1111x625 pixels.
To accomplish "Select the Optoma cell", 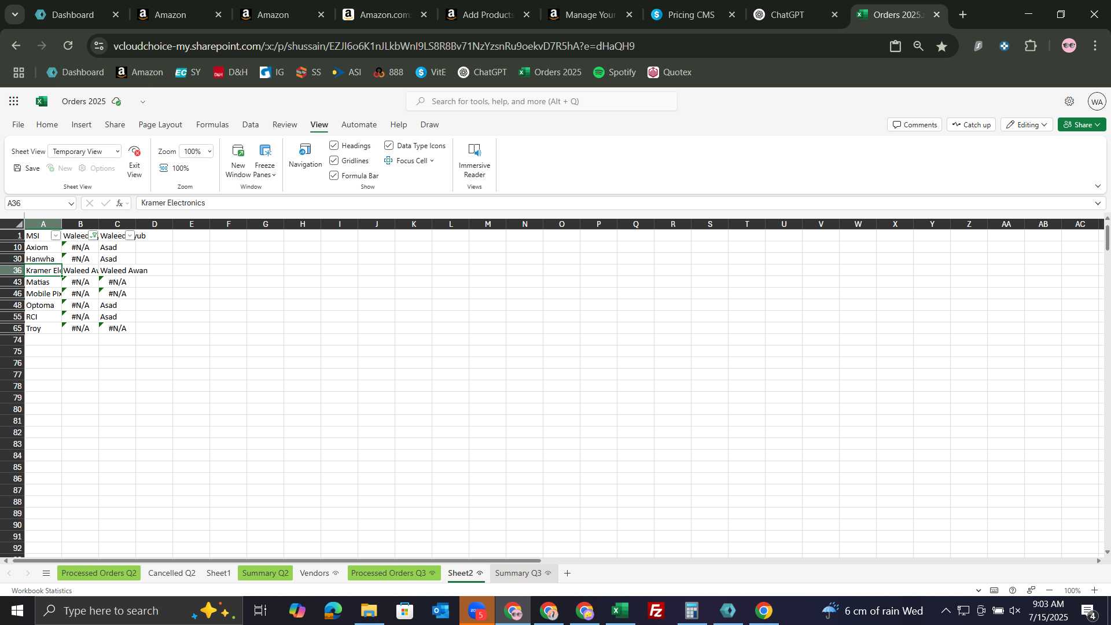I will 43,305.
